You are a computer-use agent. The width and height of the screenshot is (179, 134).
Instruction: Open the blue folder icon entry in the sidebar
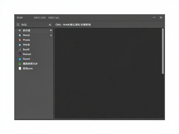pos(20,59)
